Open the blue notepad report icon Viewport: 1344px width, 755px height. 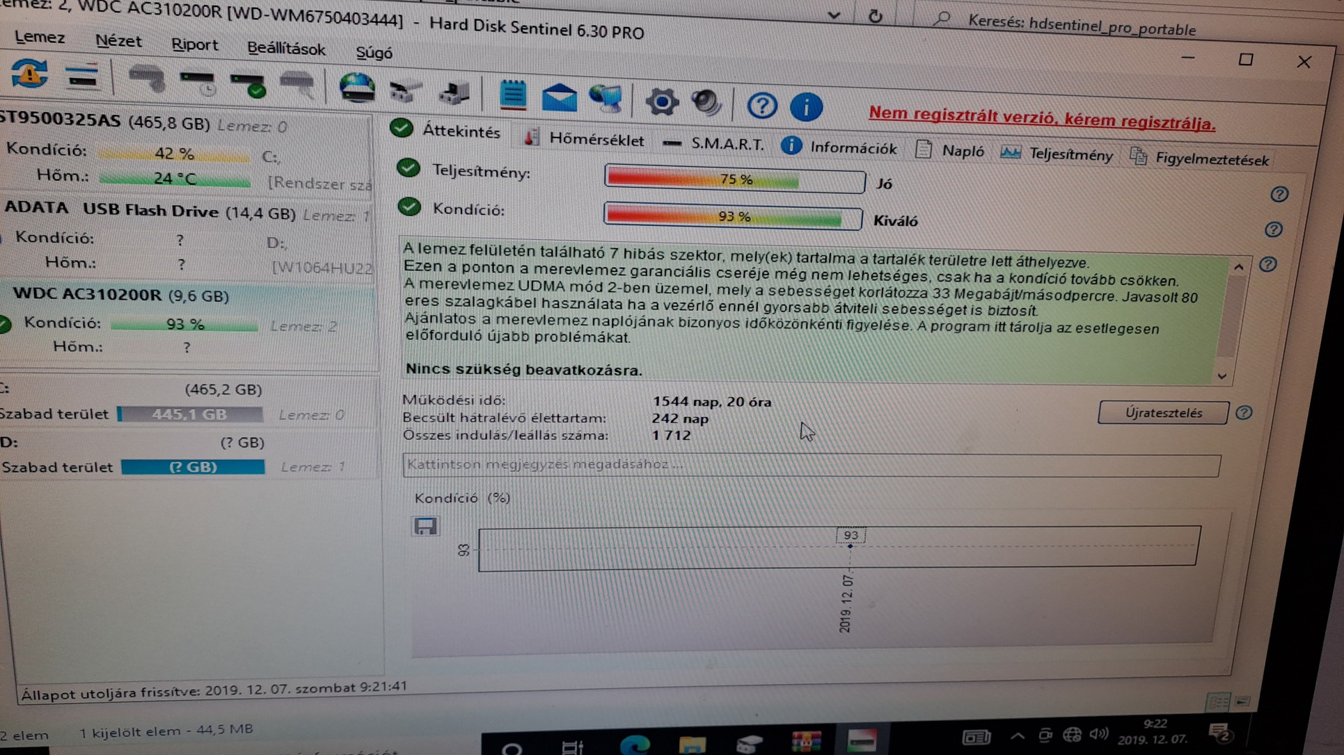[x=513, y=95]
